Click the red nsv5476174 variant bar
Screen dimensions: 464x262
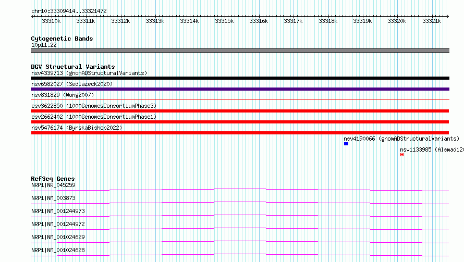coord(240,133)
